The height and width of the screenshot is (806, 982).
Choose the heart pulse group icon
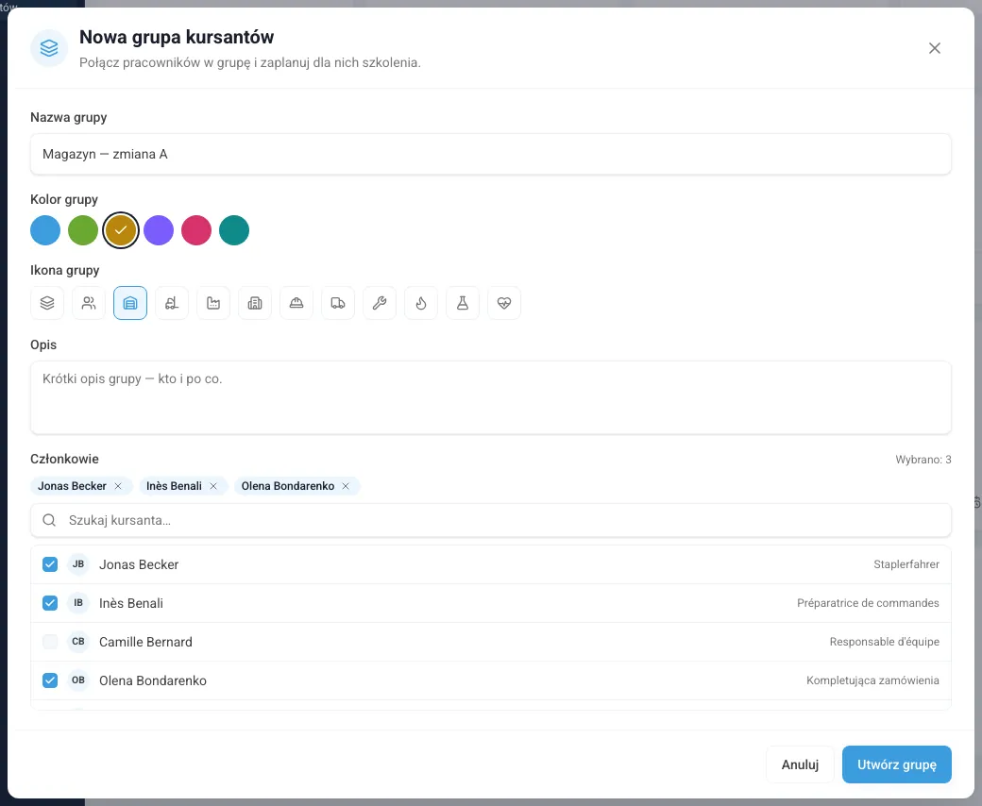pyautogui.click(x=504, y=303)
